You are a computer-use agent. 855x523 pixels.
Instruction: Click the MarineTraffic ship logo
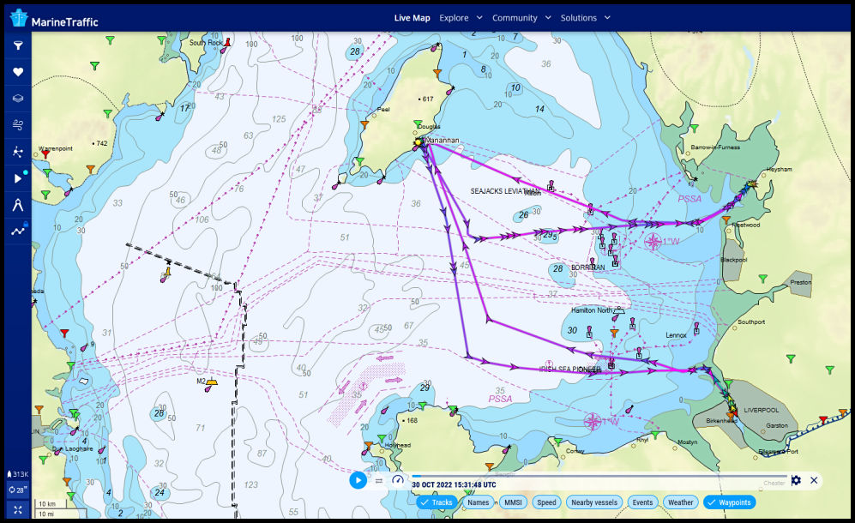tap(19, 18)
